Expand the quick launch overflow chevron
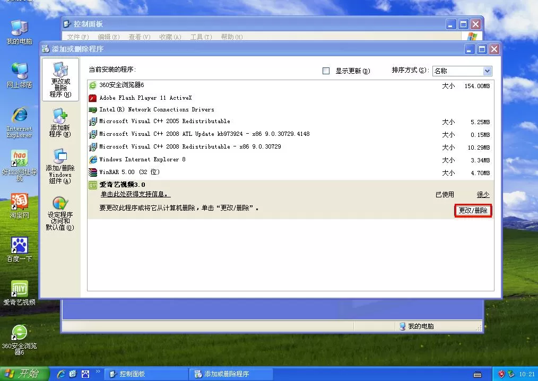Screen dimensions: 538x381 pyautogui.click(x=98, y=371)
